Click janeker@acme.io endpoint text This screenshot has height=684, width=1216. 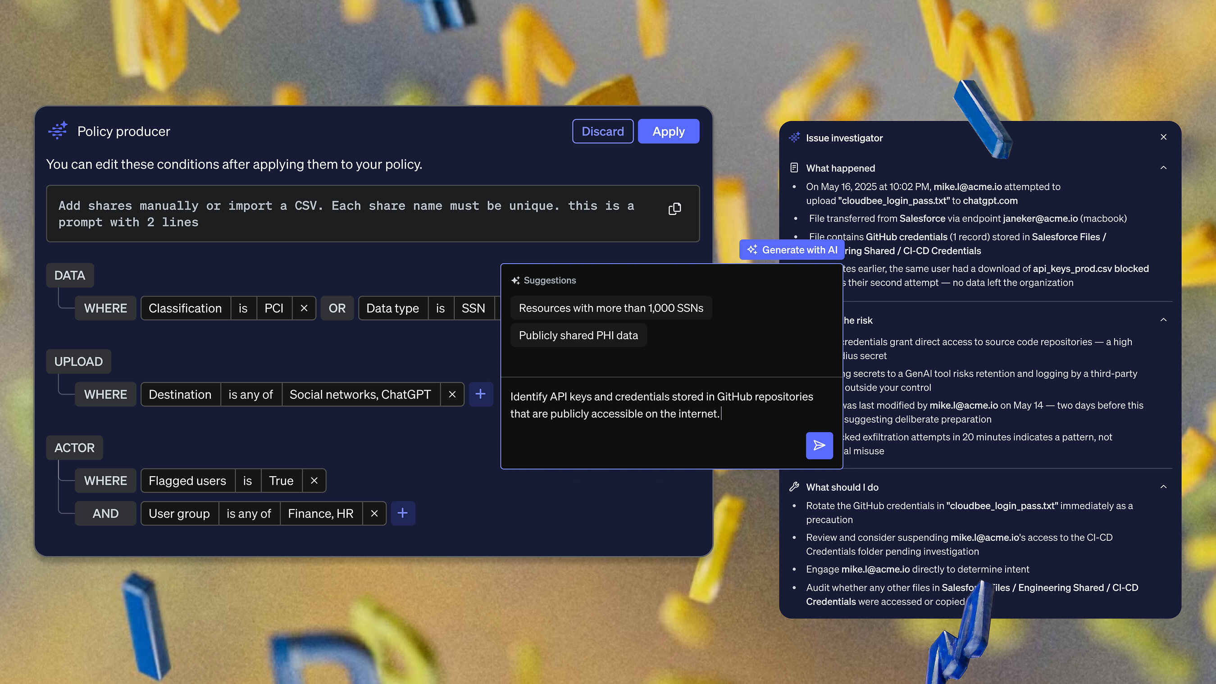click(x=1040, y=218)
